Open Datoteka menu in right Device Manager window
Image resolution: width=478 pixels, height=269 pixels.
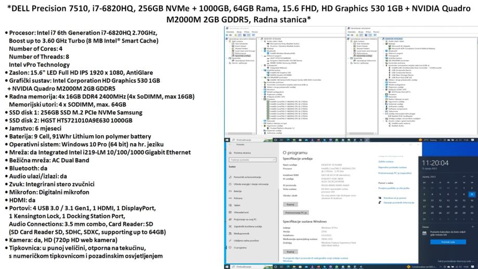pos(352,32)
